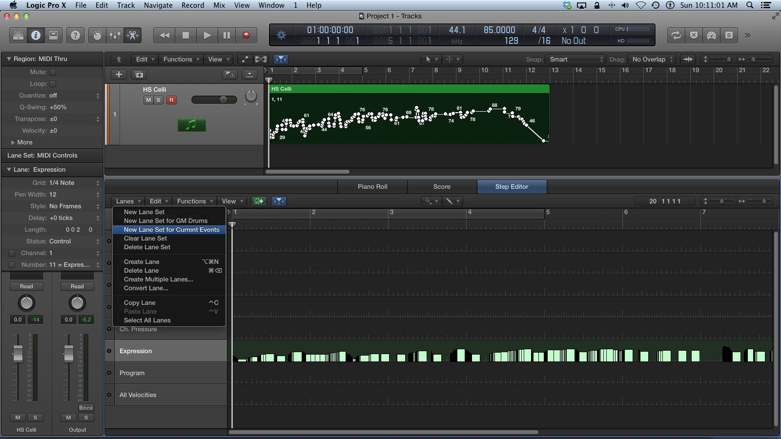This screenshot has height=439, width=781.
Task: Stop playback
Action: [x=185, y=35]
